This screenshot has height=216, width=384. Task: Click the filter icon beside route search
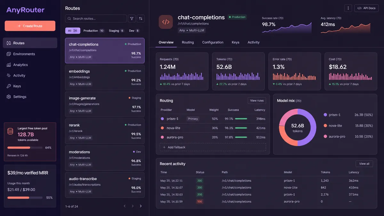click(x=132, y=19)
